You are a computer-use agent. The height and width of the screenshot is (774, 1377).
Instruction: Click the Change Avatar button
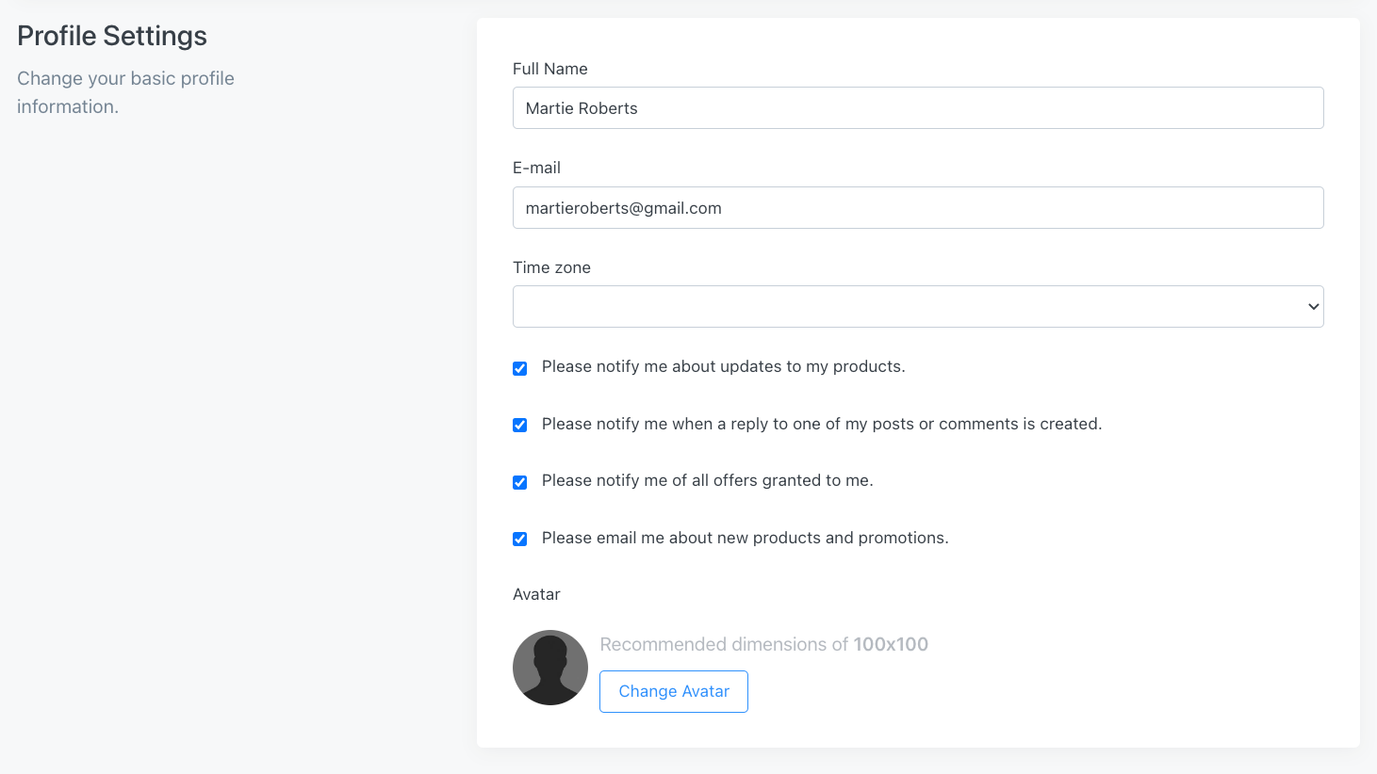pyautogui.click(x=674, y=691)
